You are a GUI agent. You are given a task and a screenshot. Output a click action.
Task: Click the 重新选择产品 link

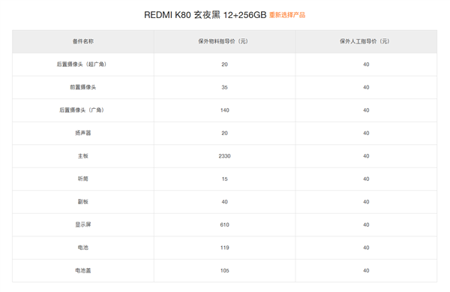tap(287, 15)
